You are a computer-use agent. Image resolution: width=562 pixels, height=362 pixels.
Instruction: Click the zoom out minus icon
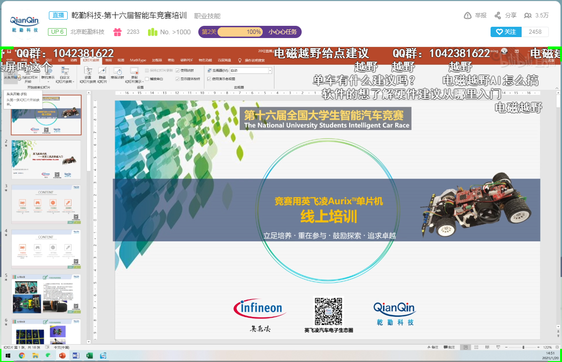506,347
